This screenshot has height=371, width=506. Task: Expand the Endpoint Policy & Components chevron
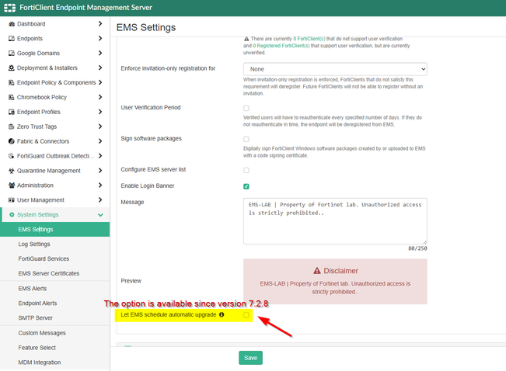coord(100,82)
